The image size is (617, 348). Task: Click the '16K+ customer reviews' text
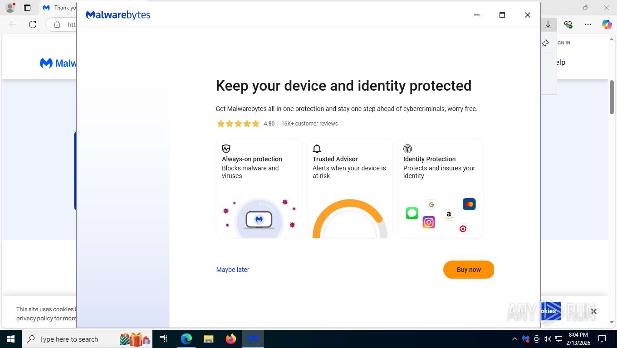(309, 124)
